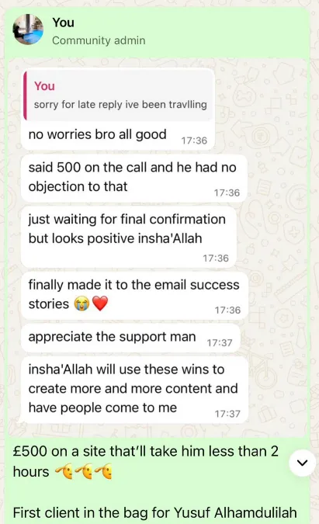The image size is (319, 524).
Task: Click the 'You' sender name header
Action: tap(63, 23)
